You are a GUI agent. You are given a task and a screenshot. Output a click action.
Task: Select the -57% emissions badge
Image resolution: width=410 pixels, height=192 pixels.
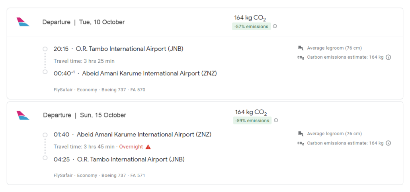point(251,26)
